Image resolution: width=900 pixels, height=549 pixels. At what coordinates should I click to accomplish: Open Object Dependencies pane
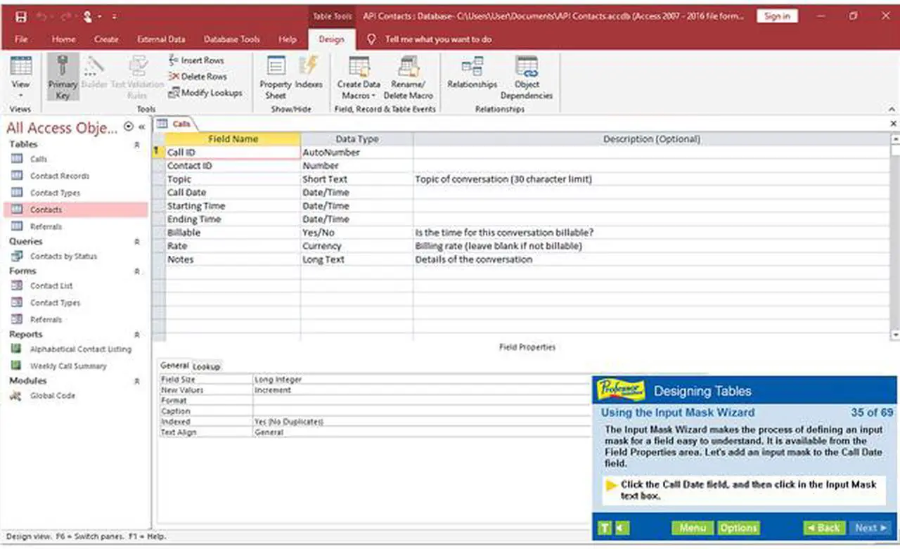click(x=527, y=77)
